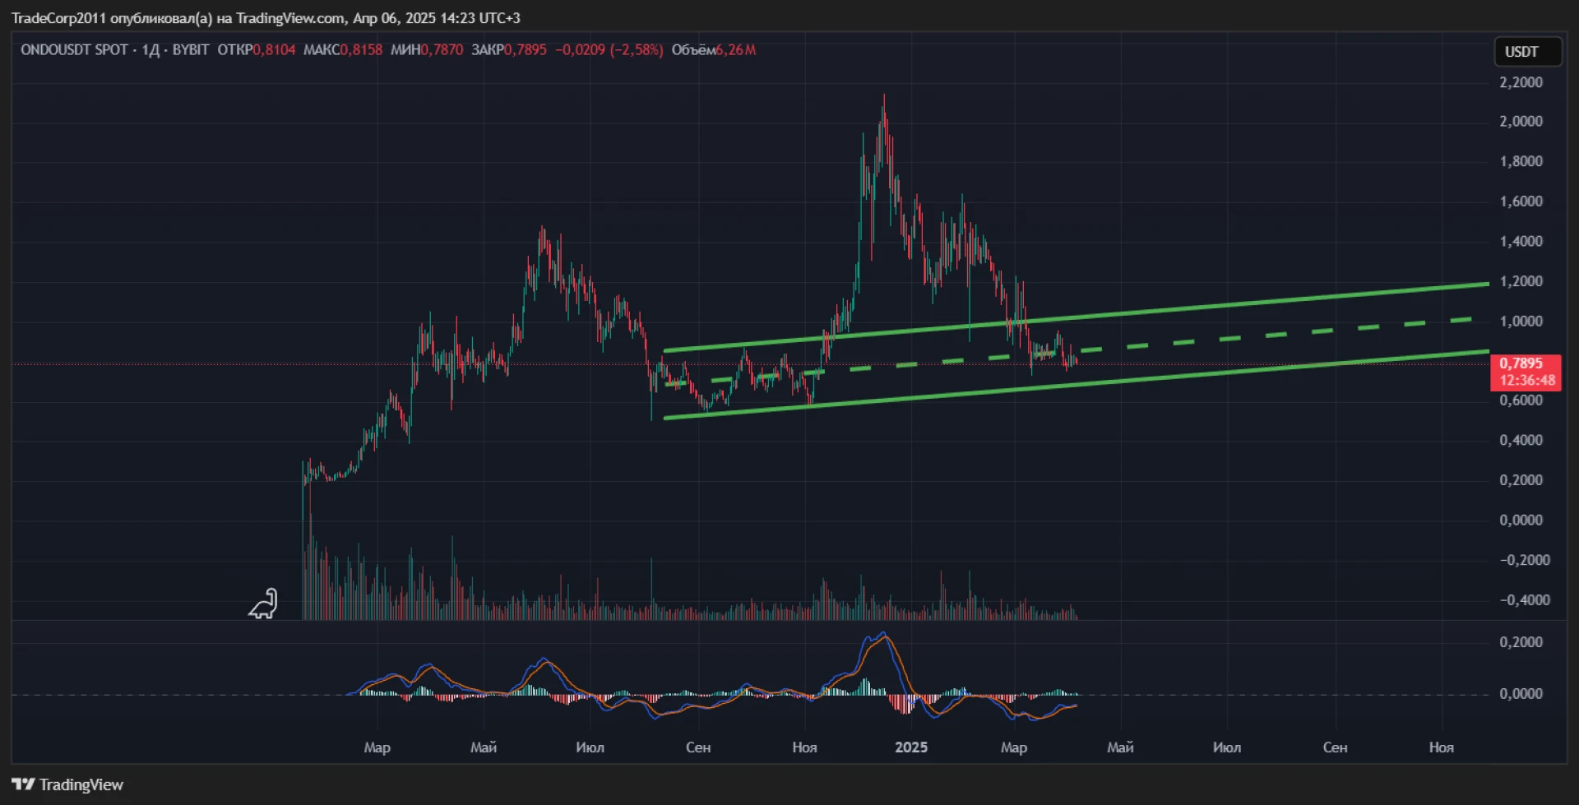Open the TradingView.com link in the header
The width and height of the screenshot is (1579, 805).
(290, 18)
